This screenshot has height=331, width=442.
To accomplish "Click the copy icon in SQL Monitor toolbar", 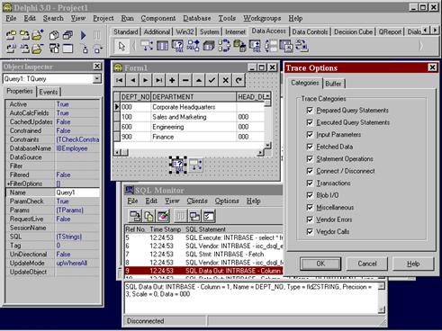I will point(149,216).
